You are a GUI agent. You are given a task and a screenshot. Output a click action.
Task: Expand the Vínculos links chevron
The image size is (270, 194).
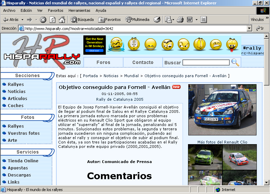(267, 18)
